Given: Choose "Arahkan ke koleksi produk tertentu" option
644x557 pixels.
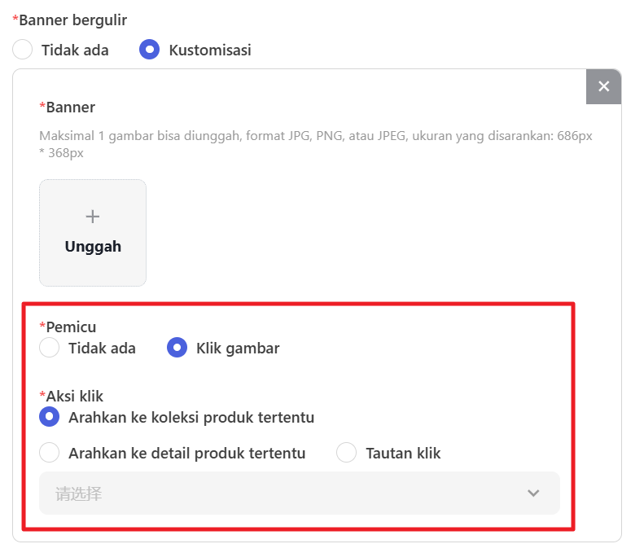Looking at the screenshot, I should (x=50, y=417).
